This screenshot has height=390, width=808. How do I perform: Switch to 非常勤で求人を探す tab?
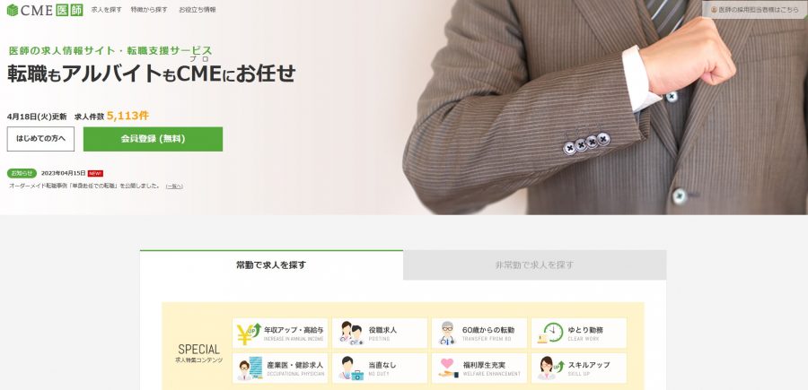coord(534,265)
